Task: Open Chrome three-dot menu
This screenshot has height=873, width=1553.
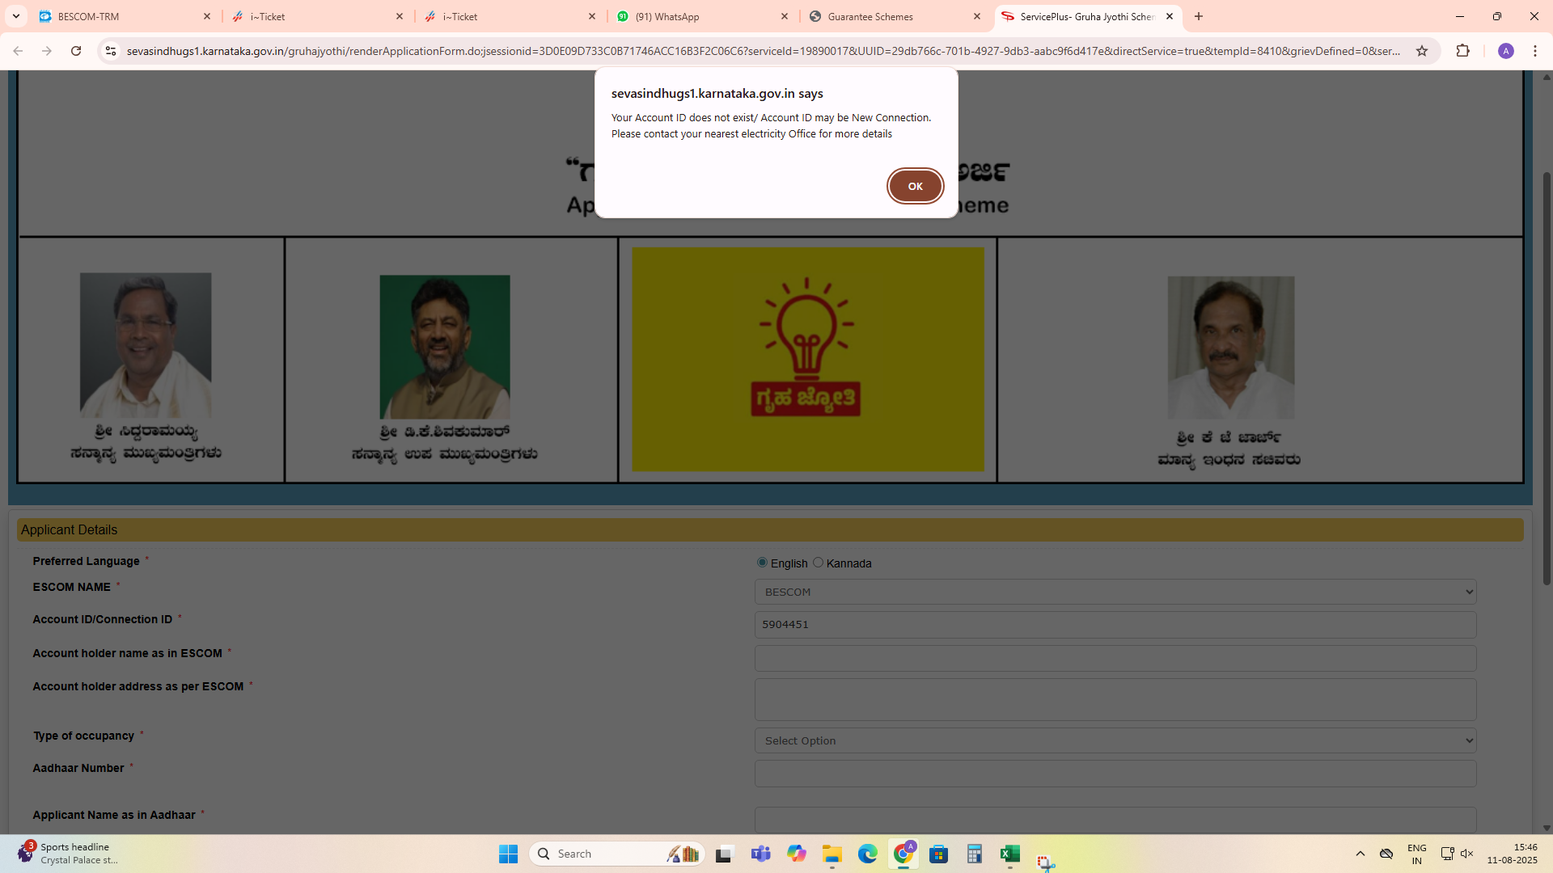Action: tap(1535, 51)
